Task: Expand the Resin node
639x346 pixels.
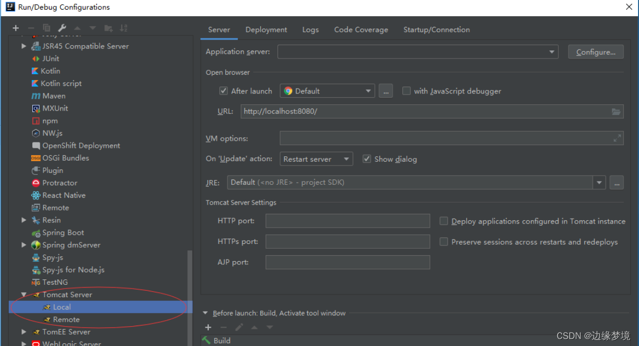Action: [24, 220]
